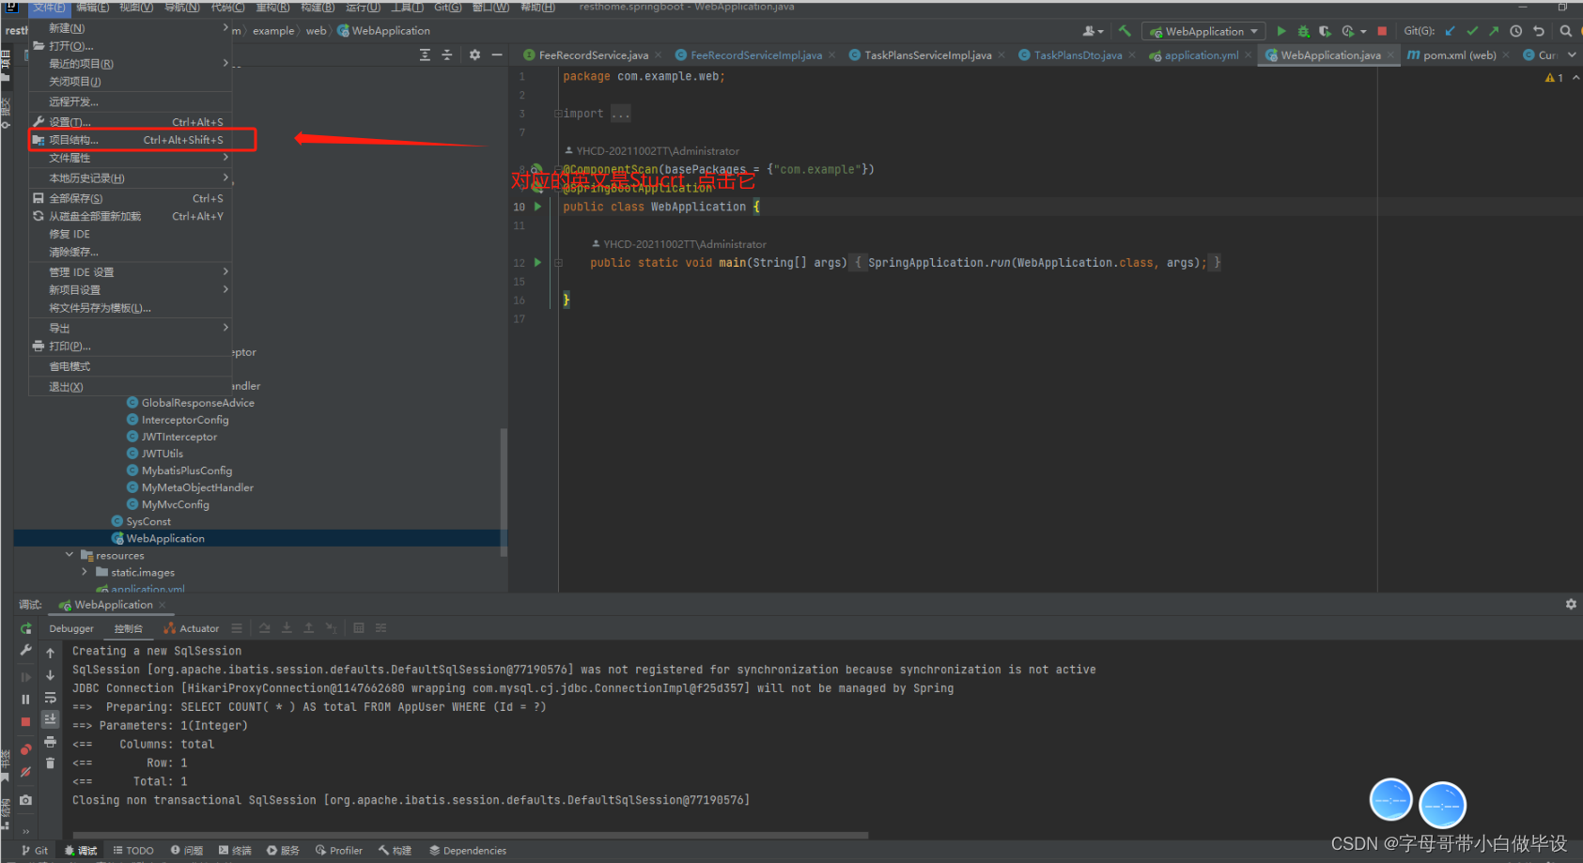
Task: Pause the program in the debug sidebar
Action: [25, 700]
